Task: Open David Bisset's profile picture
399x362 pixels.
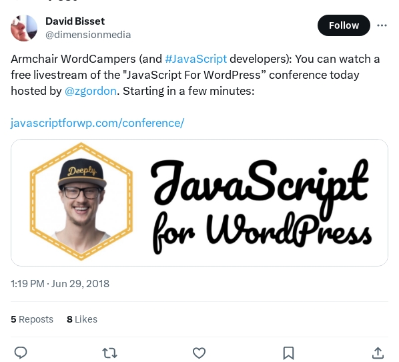Action: pyautogui.click(x=24, y=28)
